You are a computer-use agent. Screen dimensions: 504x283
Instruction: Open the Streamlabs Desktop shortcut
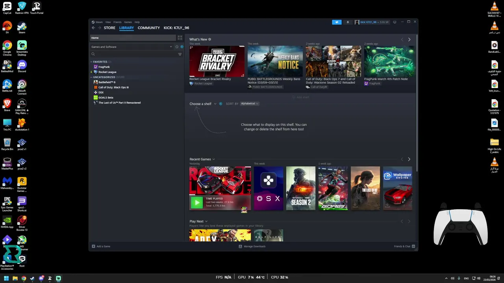[x=22, y=48]
